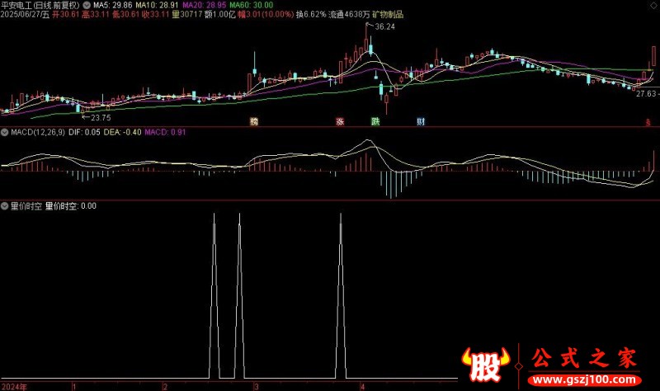660x391 pixels.
Task: Select the MA5 moving average label
Action: click(x=112, y=6)
